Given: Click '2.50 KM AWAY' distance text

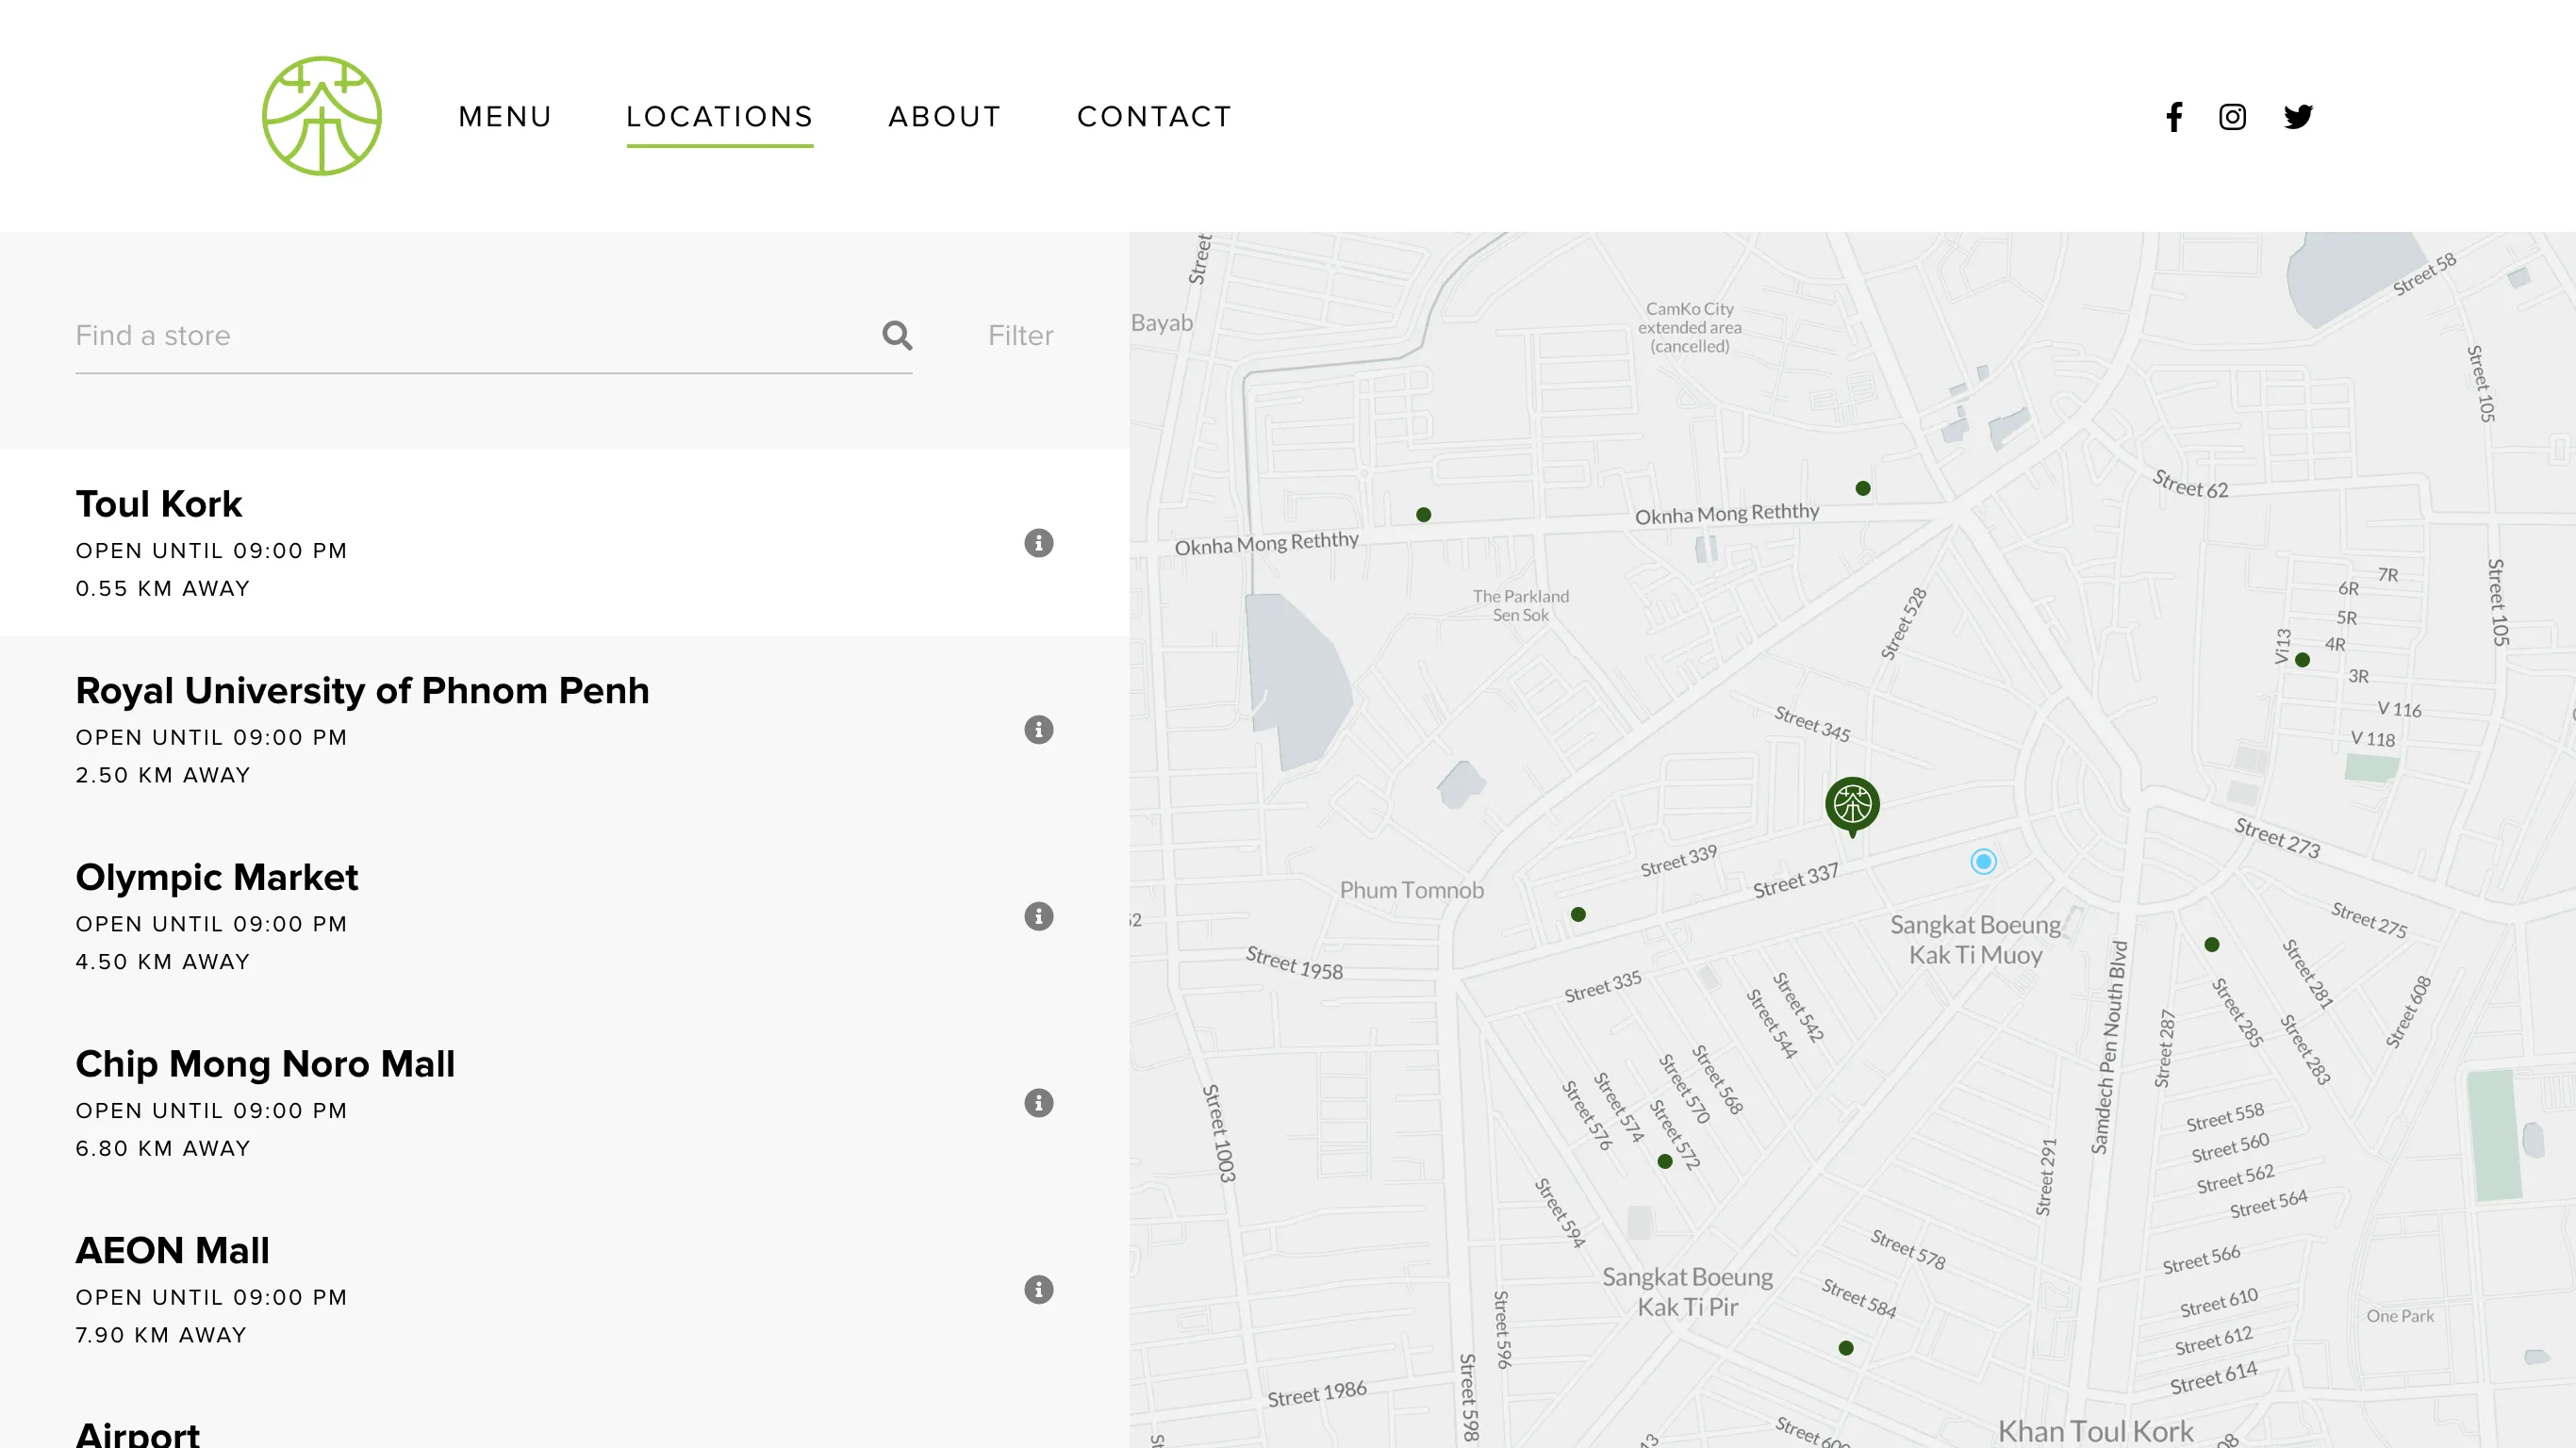Looking at the screenshot, I should coord(163,776).
